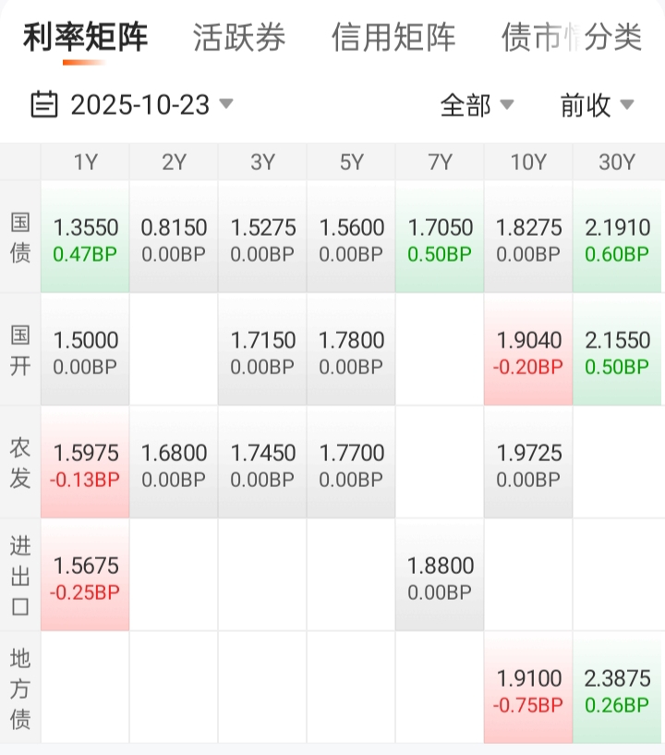Click the calendar icon beside the date
This screenshot has height=755, width=665.
click(43, 104)
